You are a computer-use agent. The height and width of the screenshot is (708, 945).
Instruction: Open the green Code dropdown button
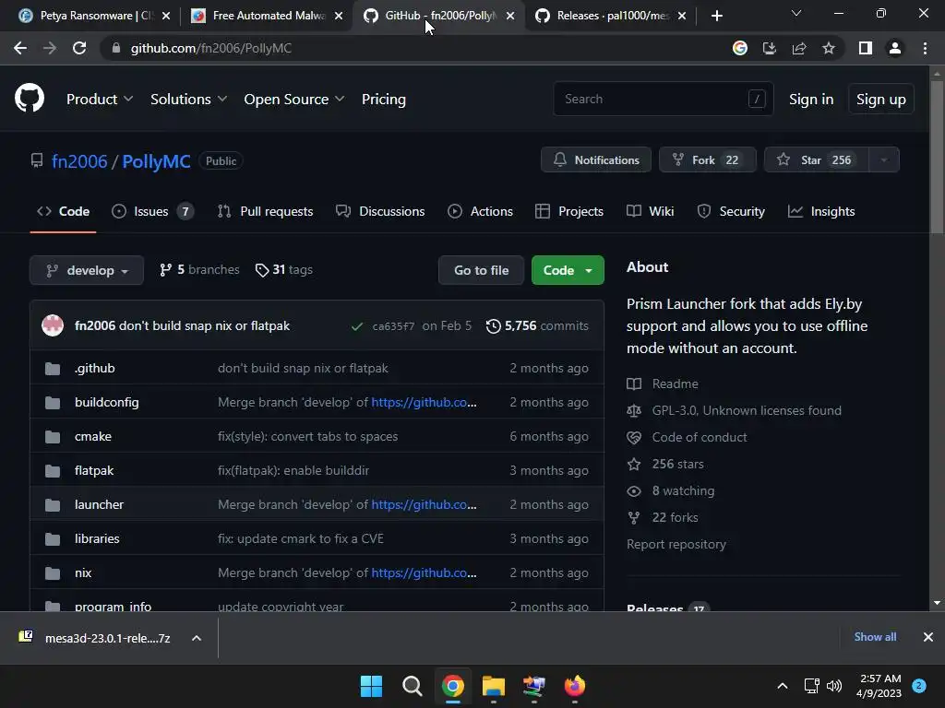[x=568, y=270]
